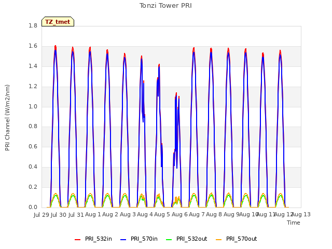Click the TZ_tmet annotation label
Viewport: 332px width, 249px height.
[58, 22]
